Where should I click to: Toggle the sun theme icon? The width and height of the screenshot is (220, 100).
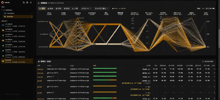pos(31,2)
